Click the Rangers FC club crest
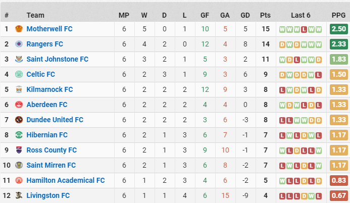 click(x=19, y=44)
